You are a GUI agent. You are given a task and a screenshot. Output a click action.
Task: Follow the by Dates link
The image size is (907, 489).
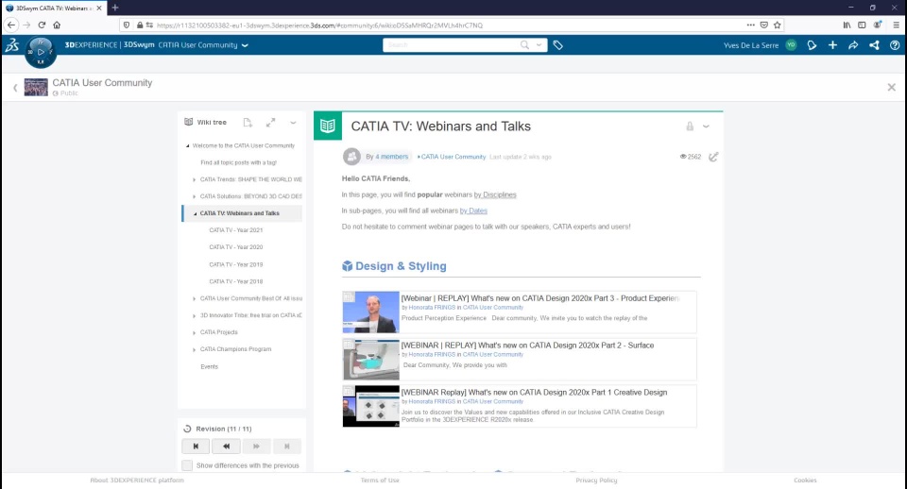tap(473, 211)
